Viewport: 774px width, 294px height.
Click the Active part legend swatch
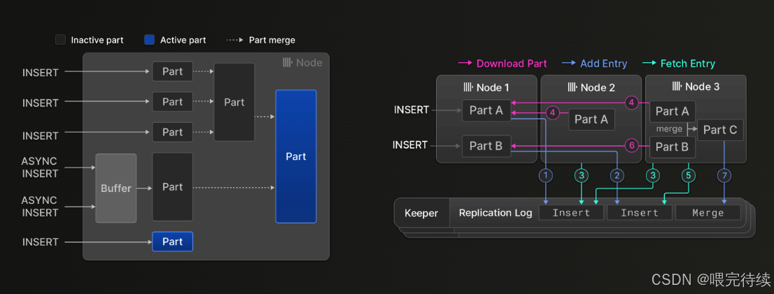tap(149, 40)
